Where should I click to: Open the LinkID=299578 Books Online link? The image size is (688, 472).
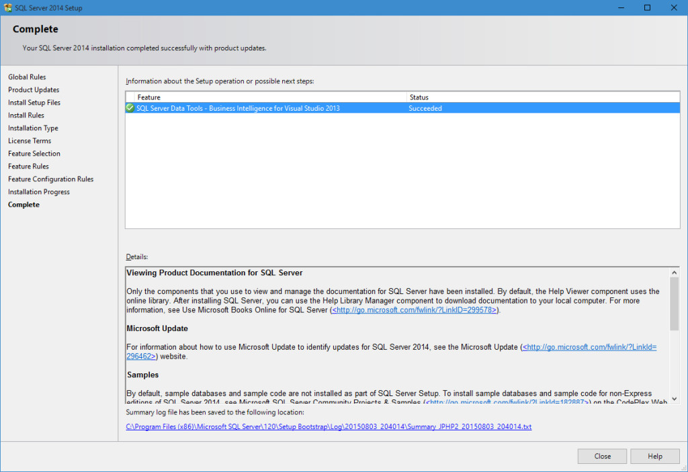414,310
